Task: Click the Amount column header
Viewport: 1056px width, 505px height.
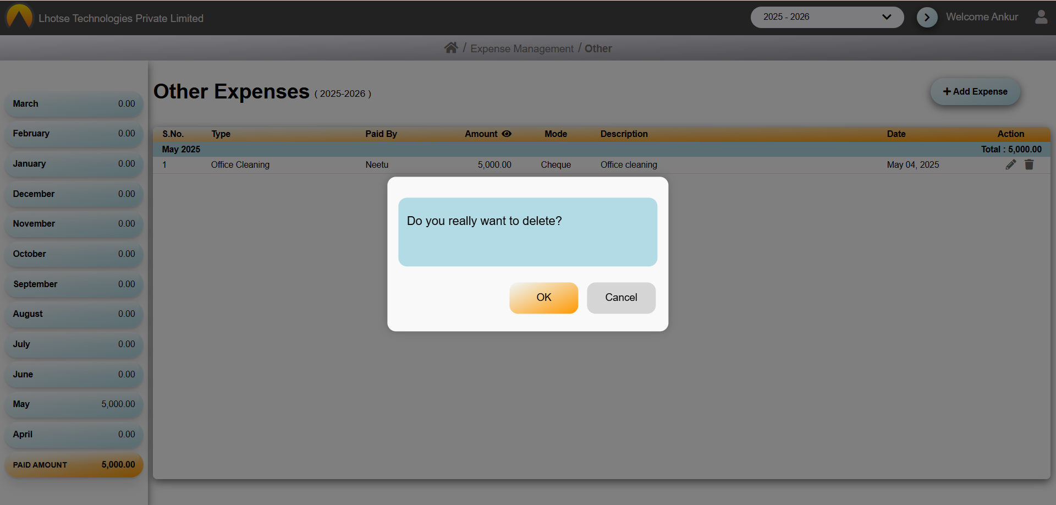Action: point(481,134)
